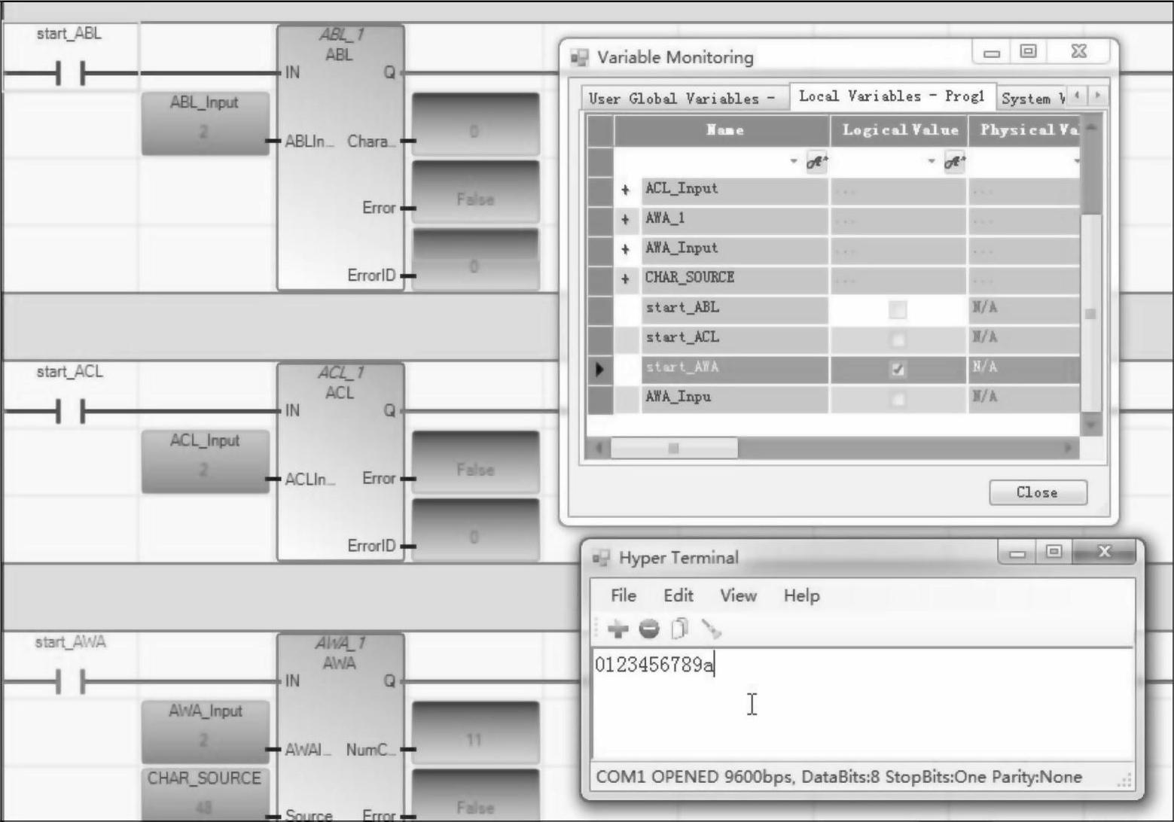The height and width of the screenshot is (822, 1174).
Task: Click the plus icon in Hyper Terminal toolbar
Action: coord(617,629)
